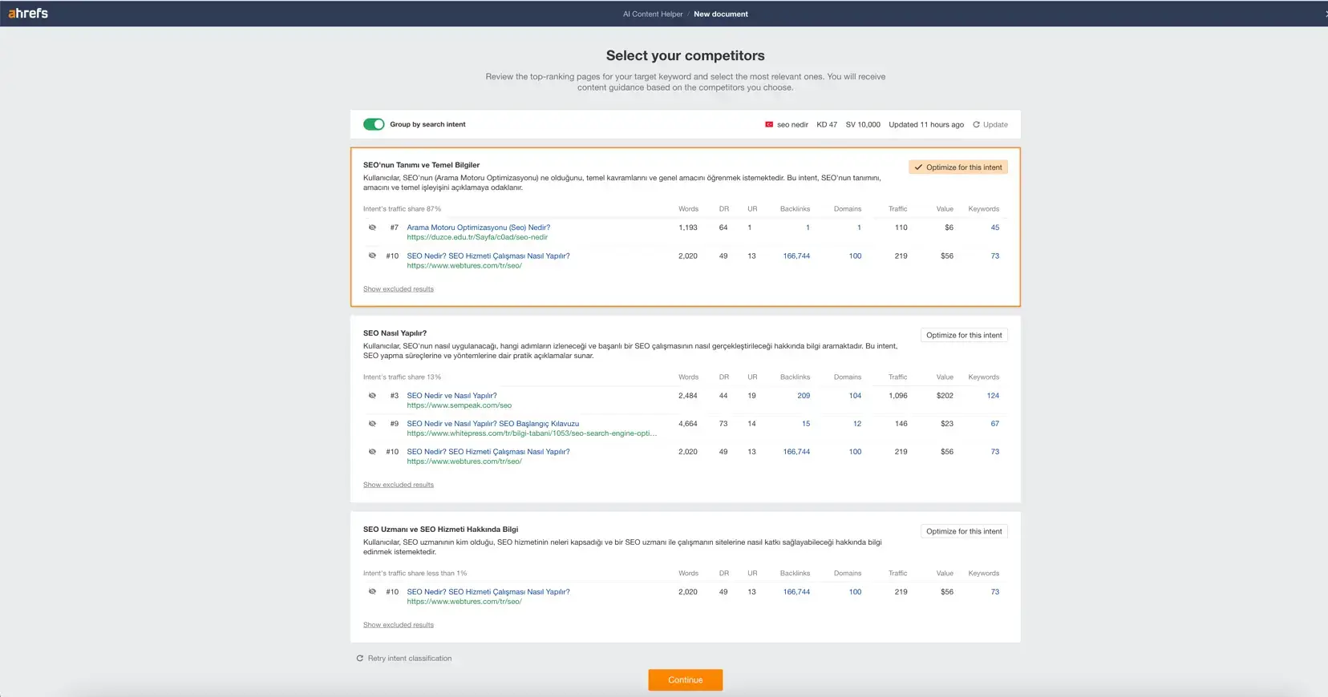Show excluded results in SEO Nasıl Yapılır group
This screenshot has height=697, width=1328.
click(398, 485)
